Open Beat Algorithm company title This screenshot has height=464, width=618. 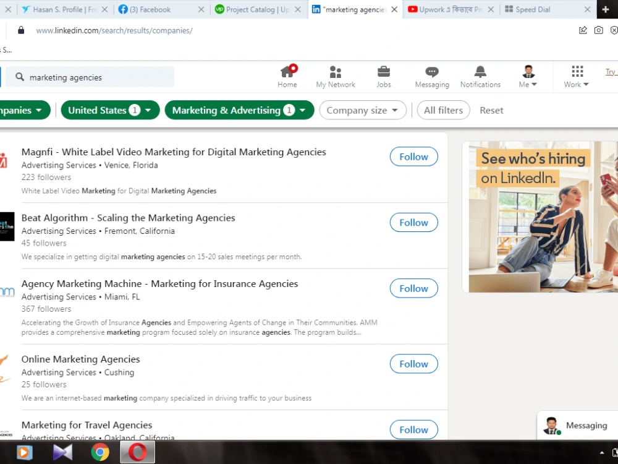pos(128,218)
